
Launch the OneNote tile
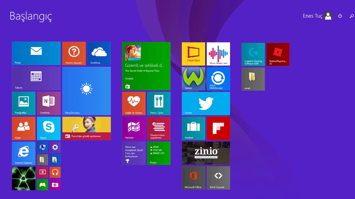pos(49,103)
